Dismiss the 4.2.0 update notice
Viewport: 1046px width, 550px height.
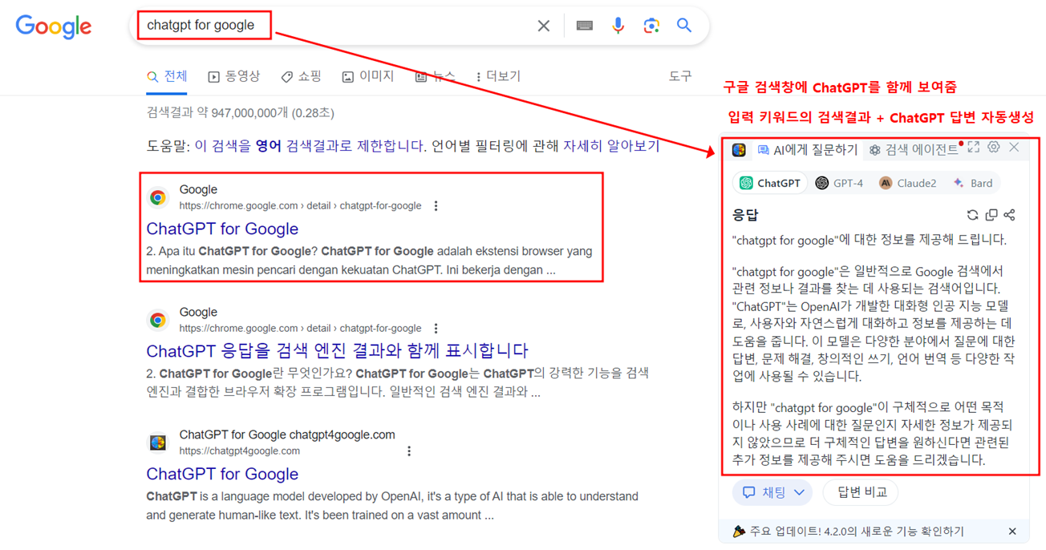[1012, 532]
